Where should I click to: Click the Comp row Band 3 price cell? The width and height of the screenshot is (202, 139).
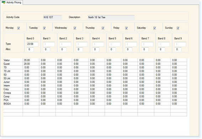click(80, 96)
